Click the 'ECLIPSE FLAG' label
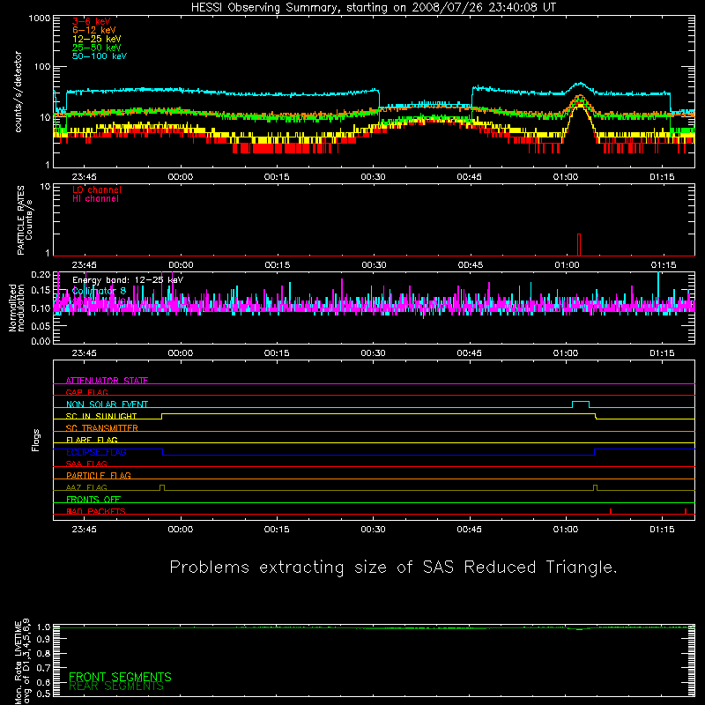705x705 pixels. 96,452
